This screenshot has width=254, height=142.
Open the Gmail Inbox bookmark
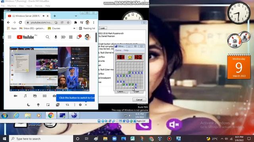[x=32, y=28]
